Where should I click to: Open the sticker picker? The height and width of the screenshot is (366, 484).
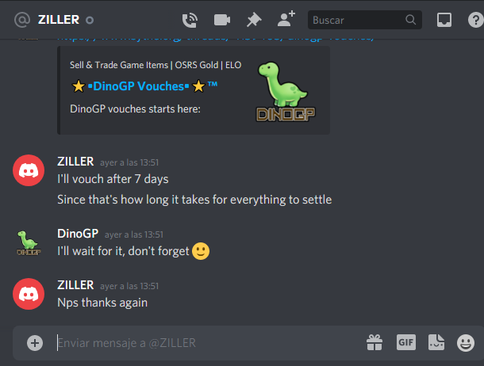point(436,342)
